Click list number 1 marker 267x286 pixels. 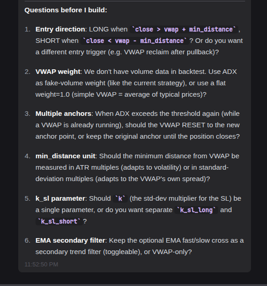click(x=27, y=29)
